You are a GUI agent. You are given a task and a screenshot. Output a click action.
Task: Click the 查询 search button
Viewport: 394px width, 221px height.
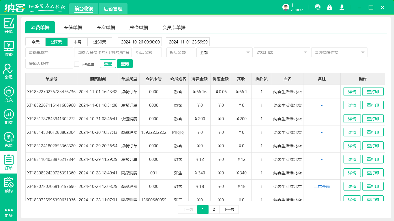tap(125, 64)
